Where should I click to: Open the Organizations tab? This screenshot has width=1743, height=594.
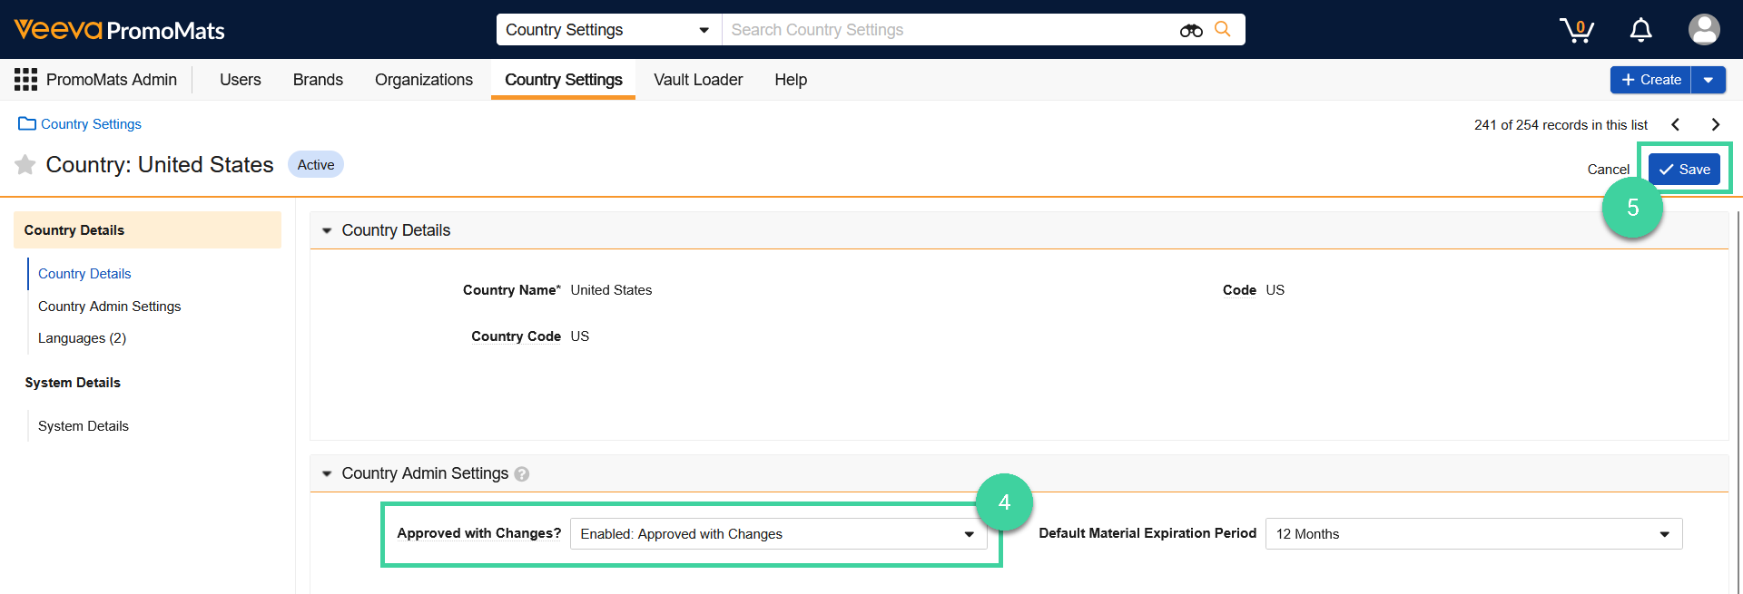click(x=424, y=80)
